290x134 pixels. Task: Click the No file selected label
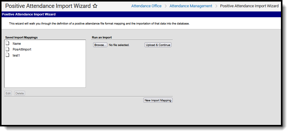[119, 45]
